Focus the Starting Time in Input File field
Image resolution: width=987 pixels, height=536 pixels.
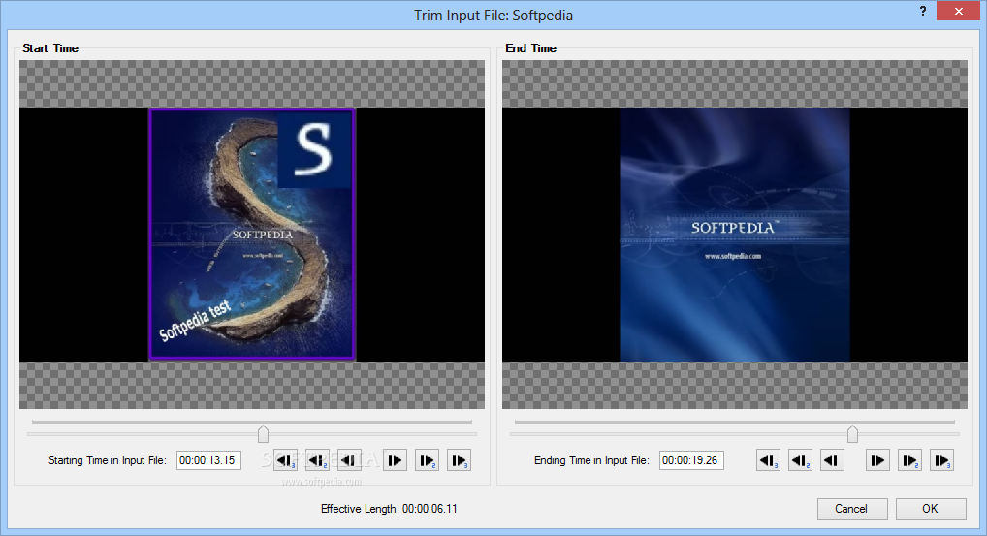click(x=208, y=460)
